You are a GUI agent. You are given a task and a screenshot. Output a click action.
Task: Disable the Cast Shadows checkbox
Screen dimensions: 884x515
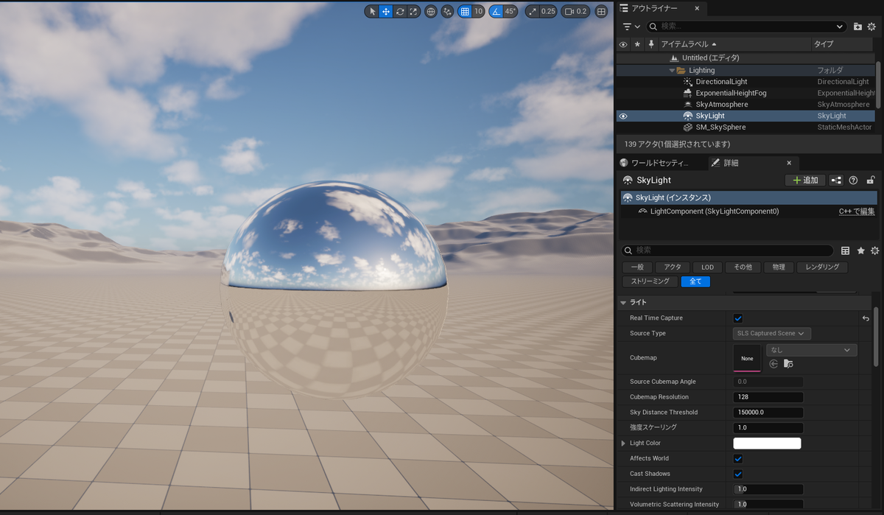(737, 474)
